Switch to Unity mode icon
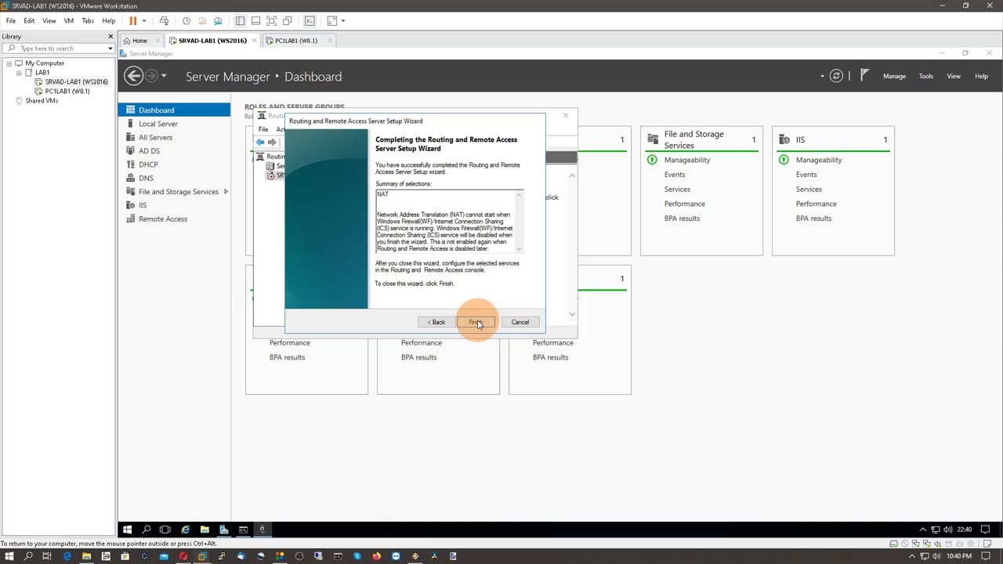The height and width of the screenshot is (564, 1003). 287,21
